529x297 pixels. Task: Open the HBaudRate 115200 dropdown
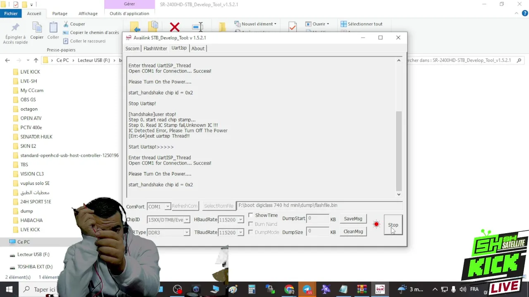(241, 220)
